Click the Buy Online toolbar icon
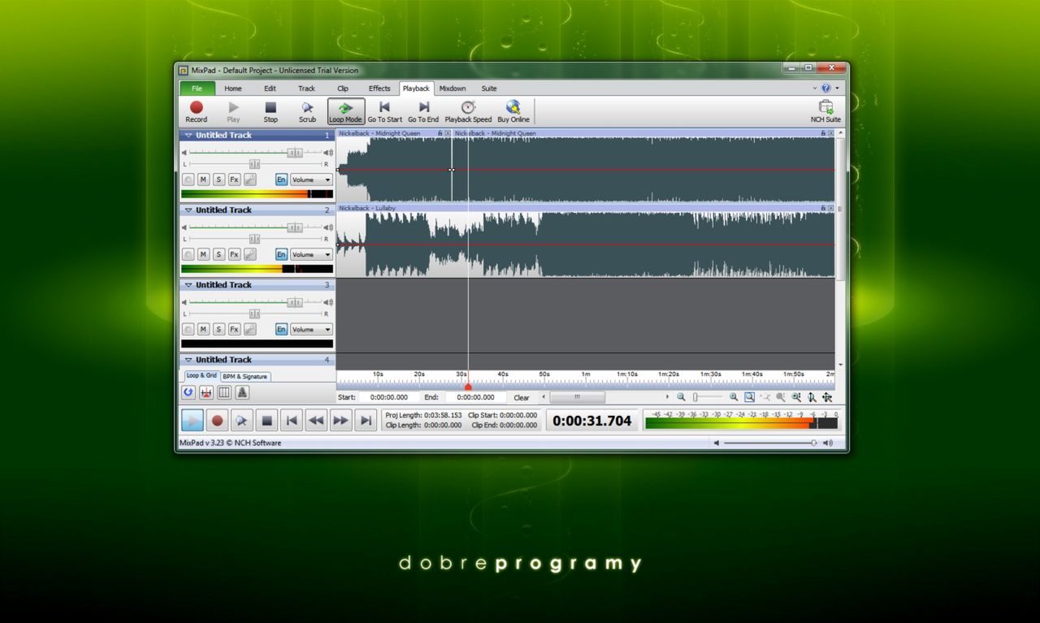Viewport: 1040px width, 623px height. click(513, 111)
